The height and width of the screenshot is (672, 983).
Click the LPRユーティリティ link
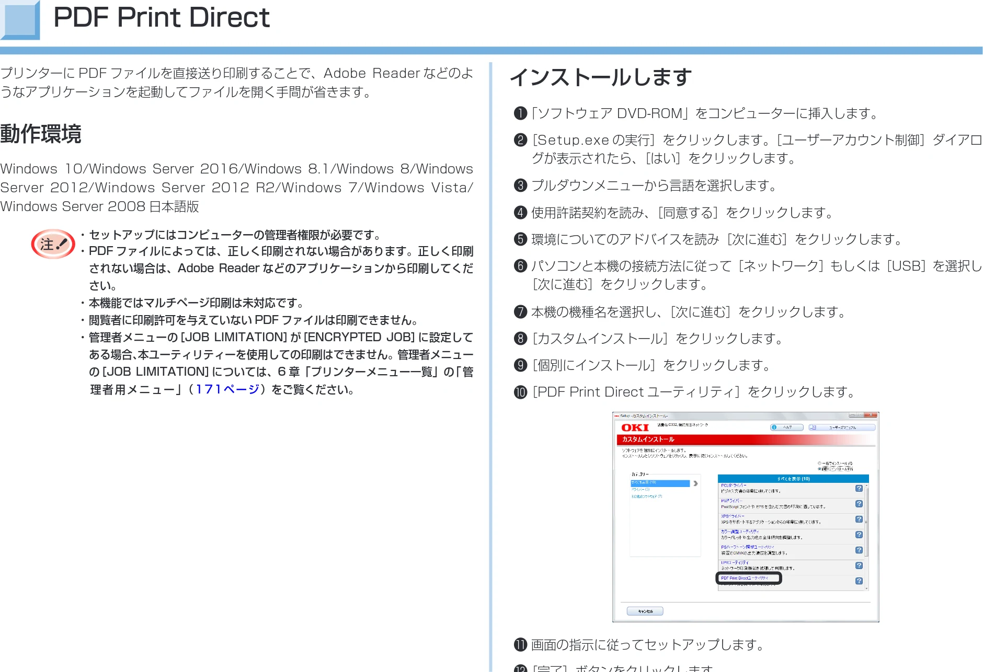735,563
